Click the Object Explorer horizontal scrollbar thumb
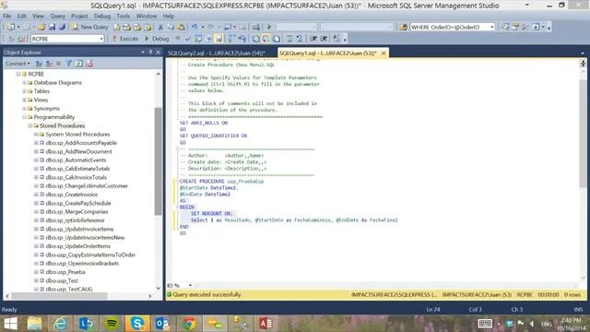The width and height of the screenshot is (590, 332). 59,296
